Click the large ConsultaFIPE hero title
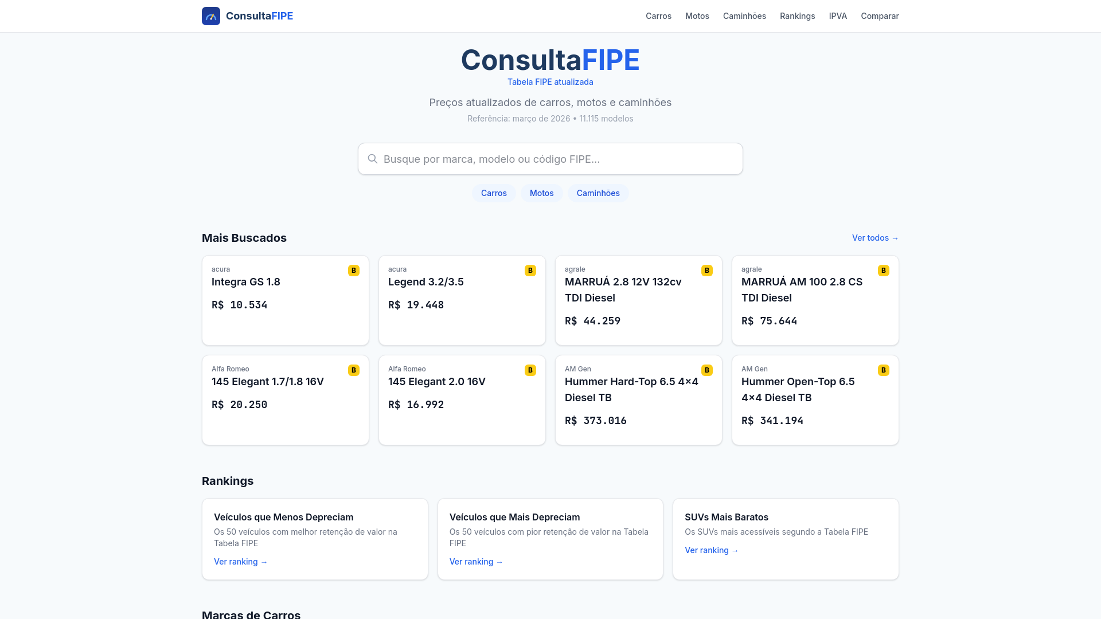1101x619 pixels. pyautogui.click(x=550, y=60)
